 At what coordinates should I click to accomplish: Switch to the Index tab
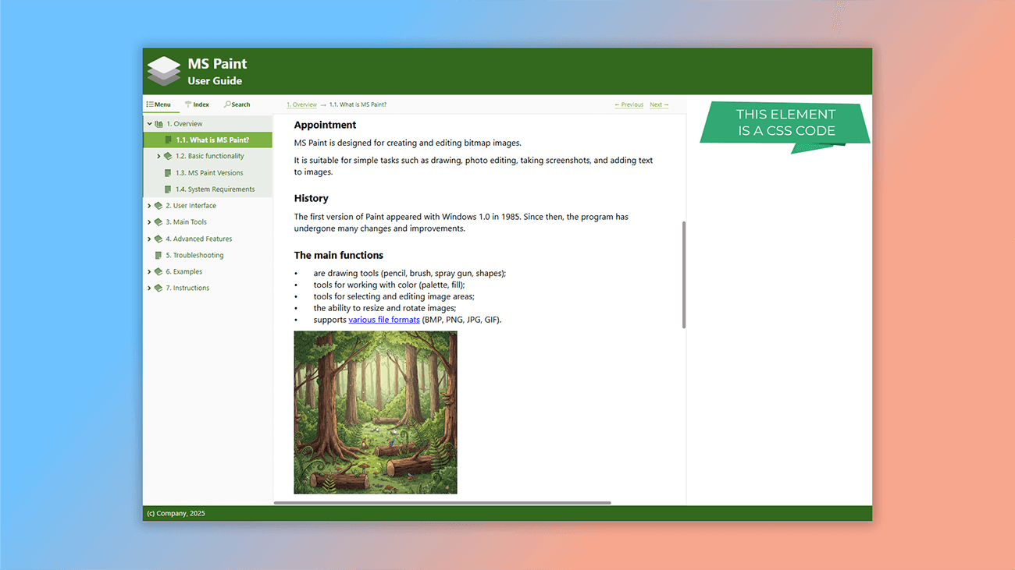click(197, 104)
